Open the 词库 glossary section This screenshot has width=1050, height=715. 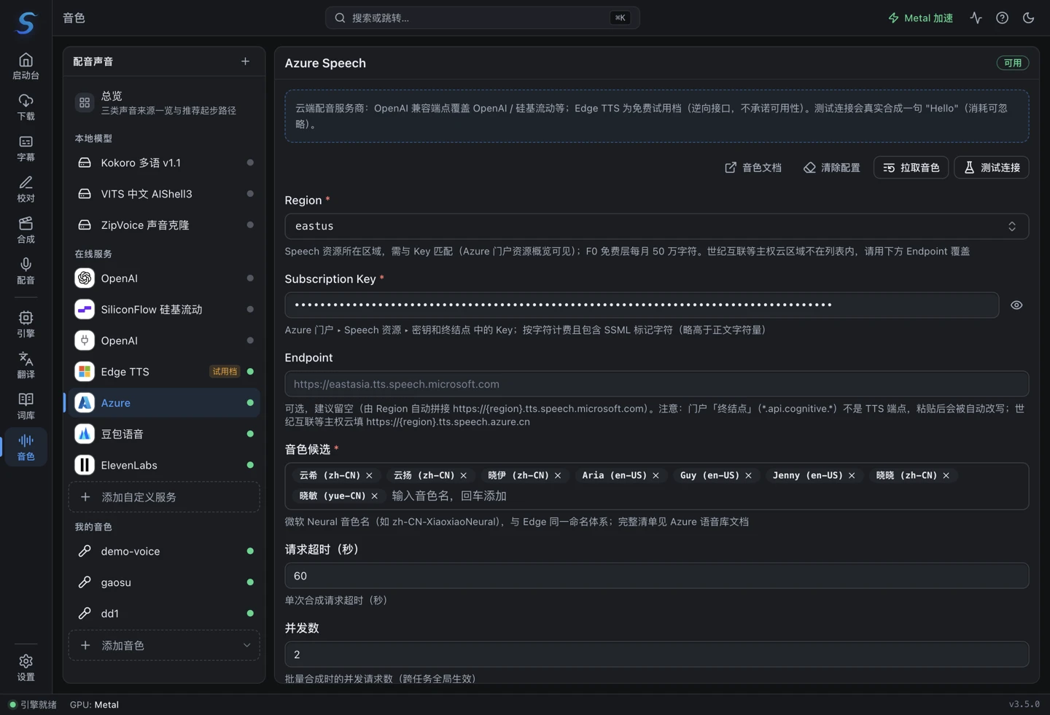26,406
